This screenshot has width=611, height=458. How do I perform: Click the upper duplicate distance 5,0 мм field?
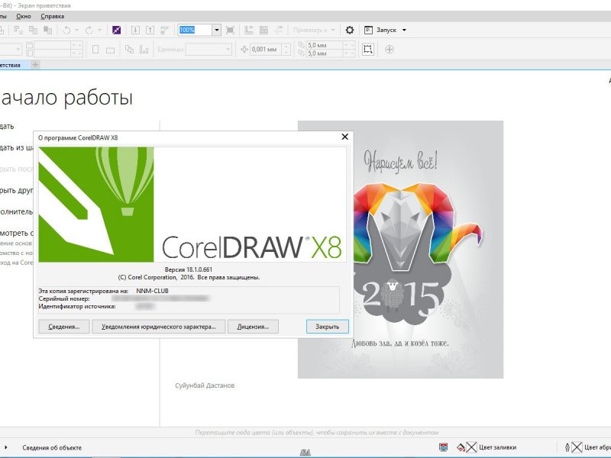pos(326,45)
